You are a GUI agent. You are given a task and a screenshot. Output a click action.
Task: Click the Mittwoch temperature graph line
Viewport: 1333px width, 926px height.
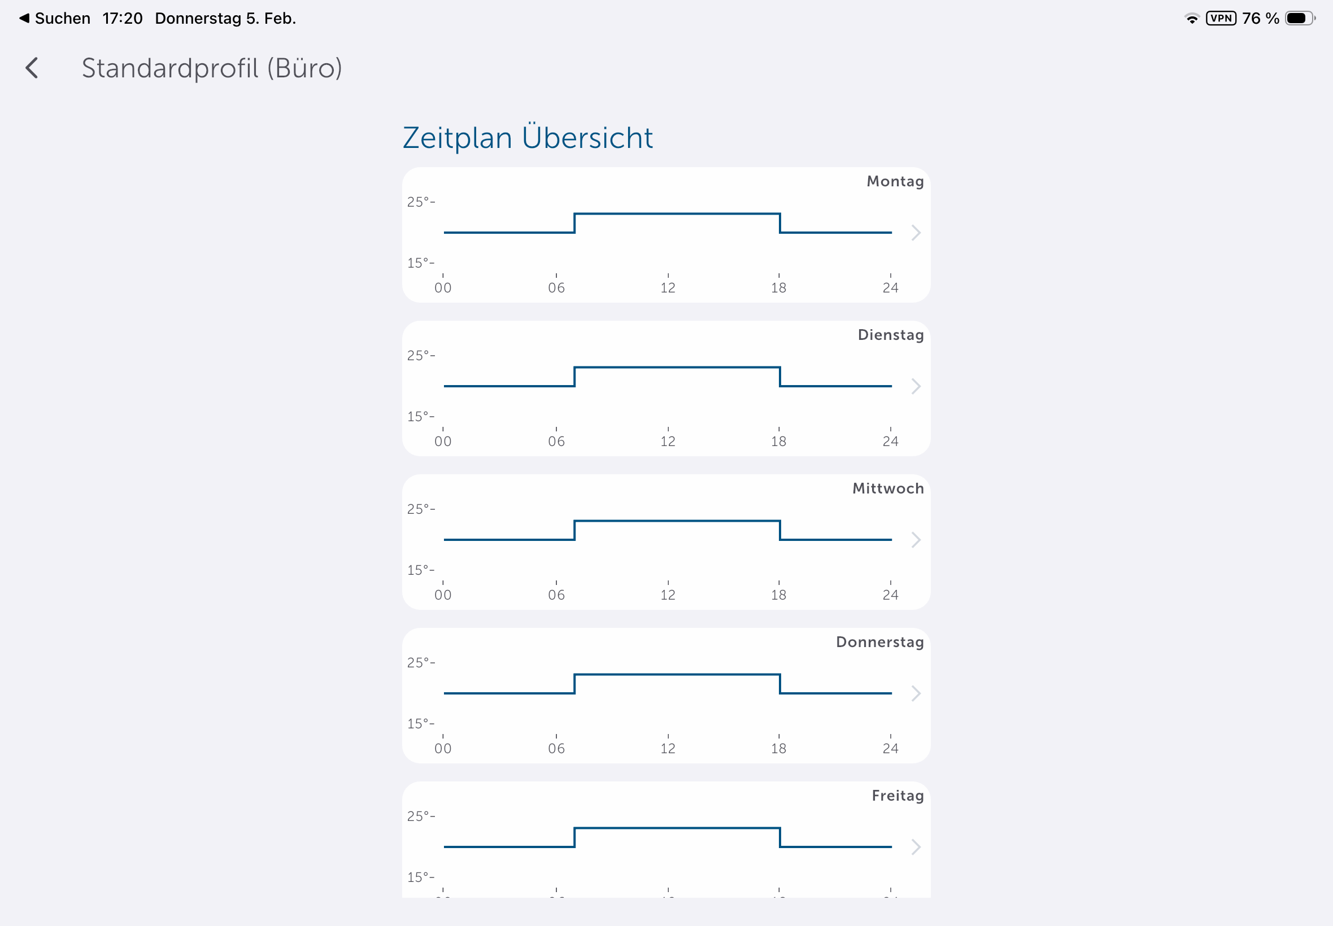click(x=676, y=521)
